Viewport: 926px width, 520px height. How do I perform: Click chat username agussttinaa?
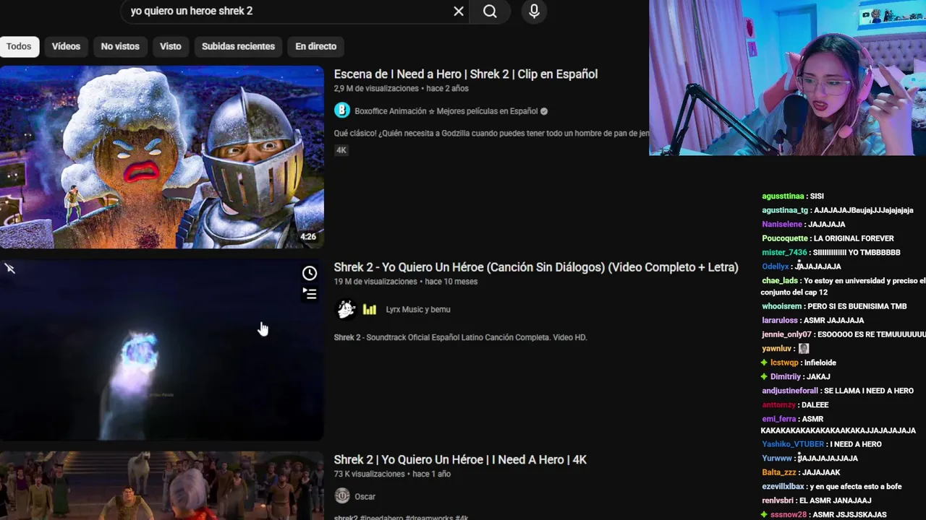click(x=783, y=196)
